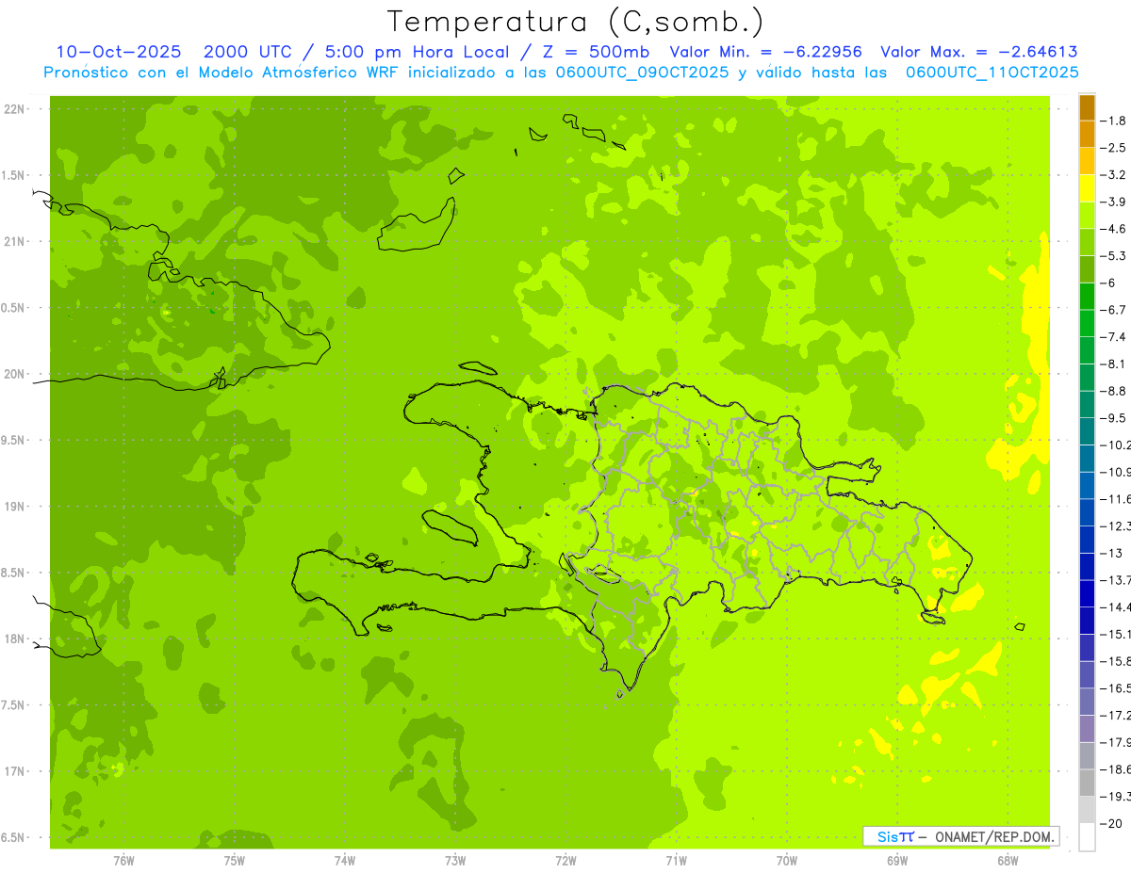
Task: Click the -2.5 colorbar value
Action: [x=1112, y=148]
